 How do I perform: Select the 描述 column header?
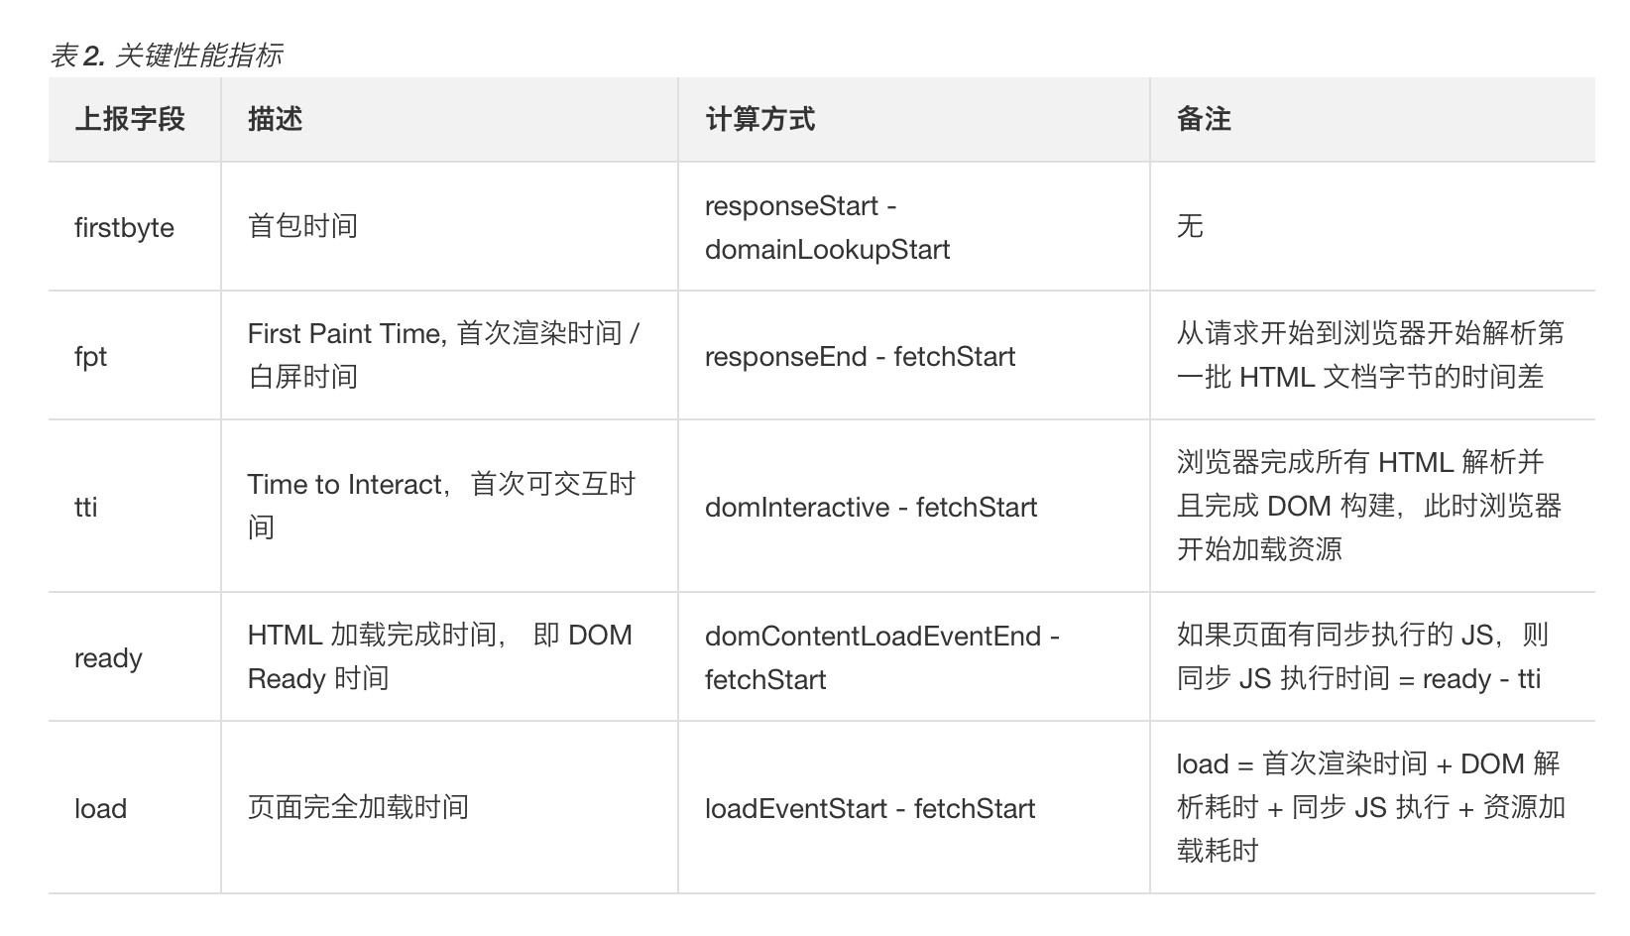[275, 119]
